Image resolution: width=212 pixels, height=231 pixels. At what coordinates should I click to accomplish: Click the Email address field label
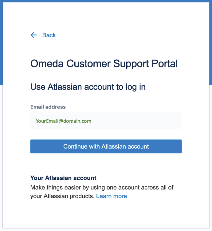[48, 107]
